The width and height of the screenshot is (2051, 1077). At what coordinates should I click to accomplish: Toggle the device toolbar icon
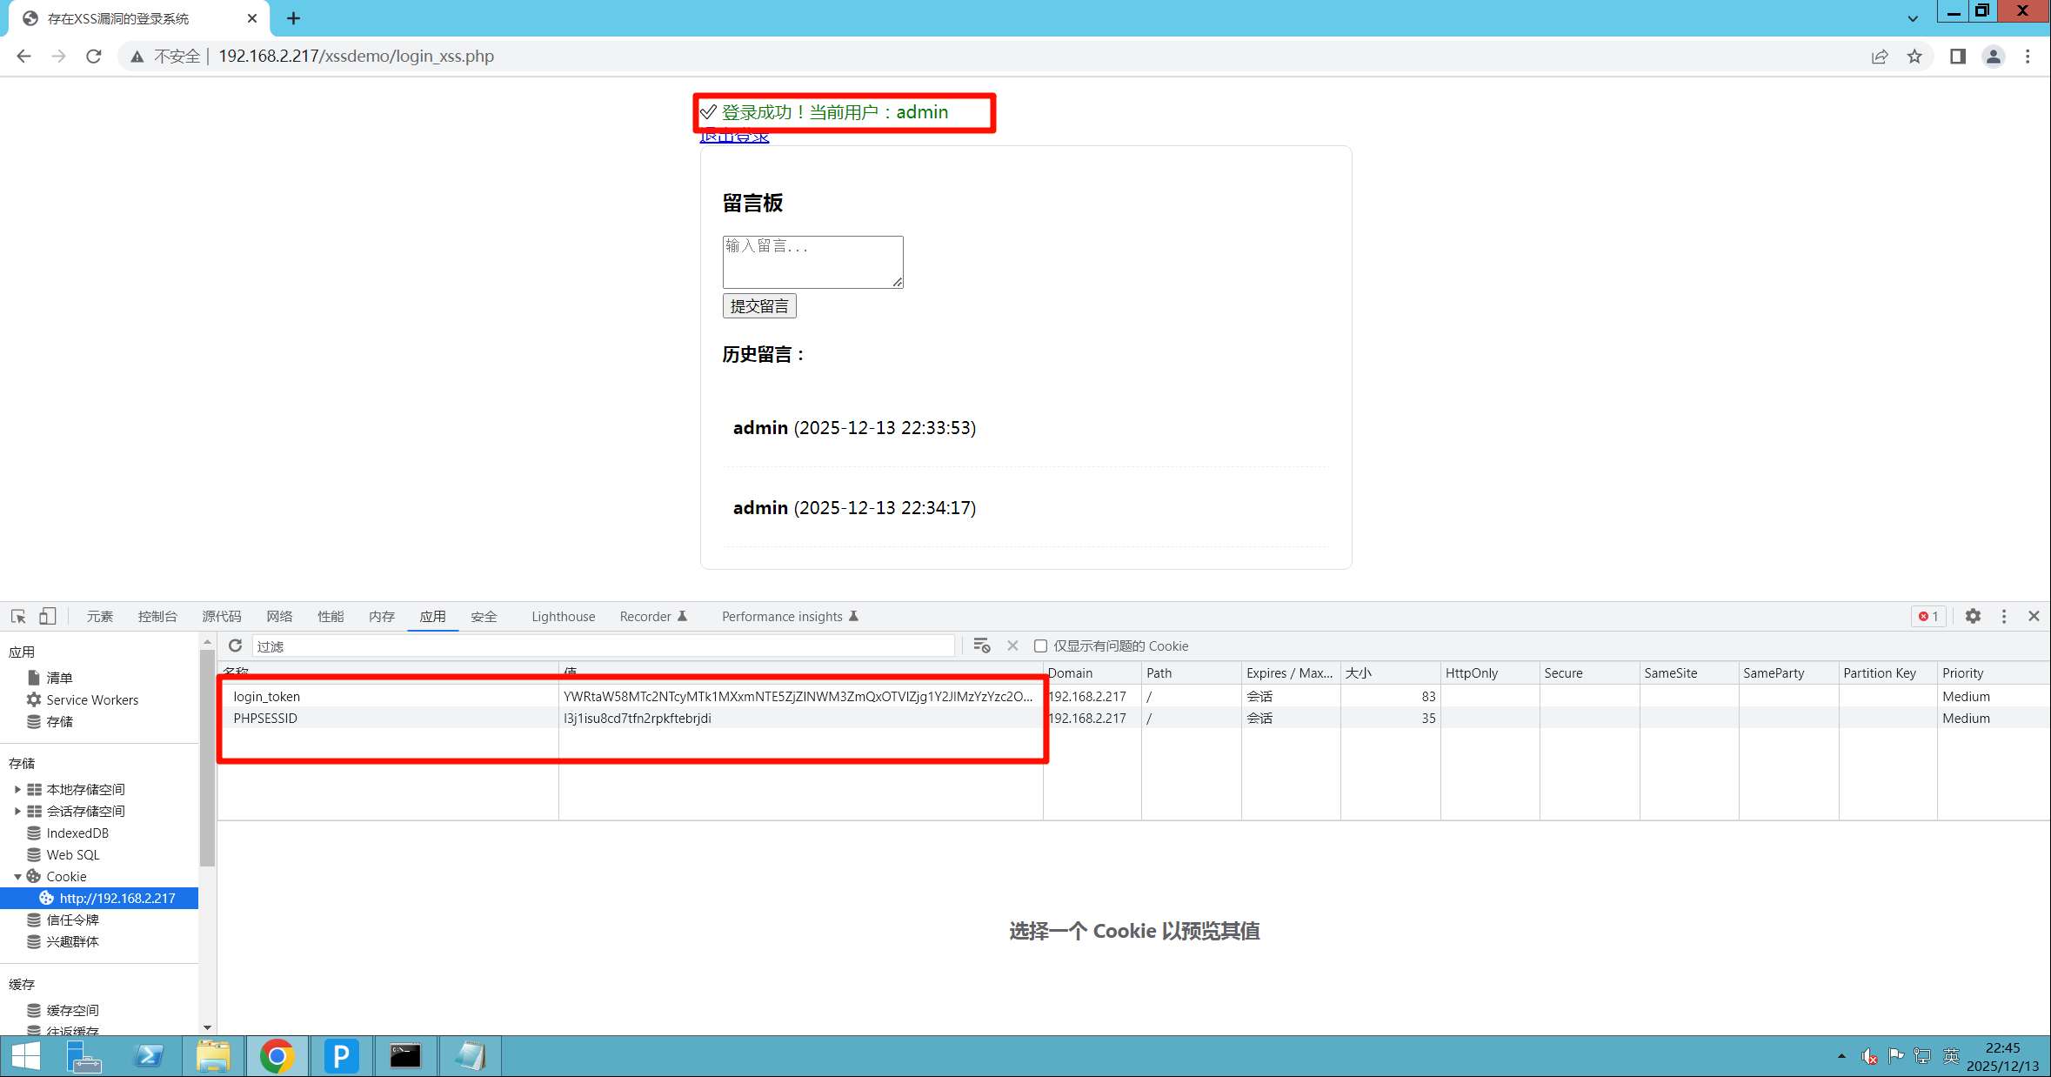pos(48,616)
